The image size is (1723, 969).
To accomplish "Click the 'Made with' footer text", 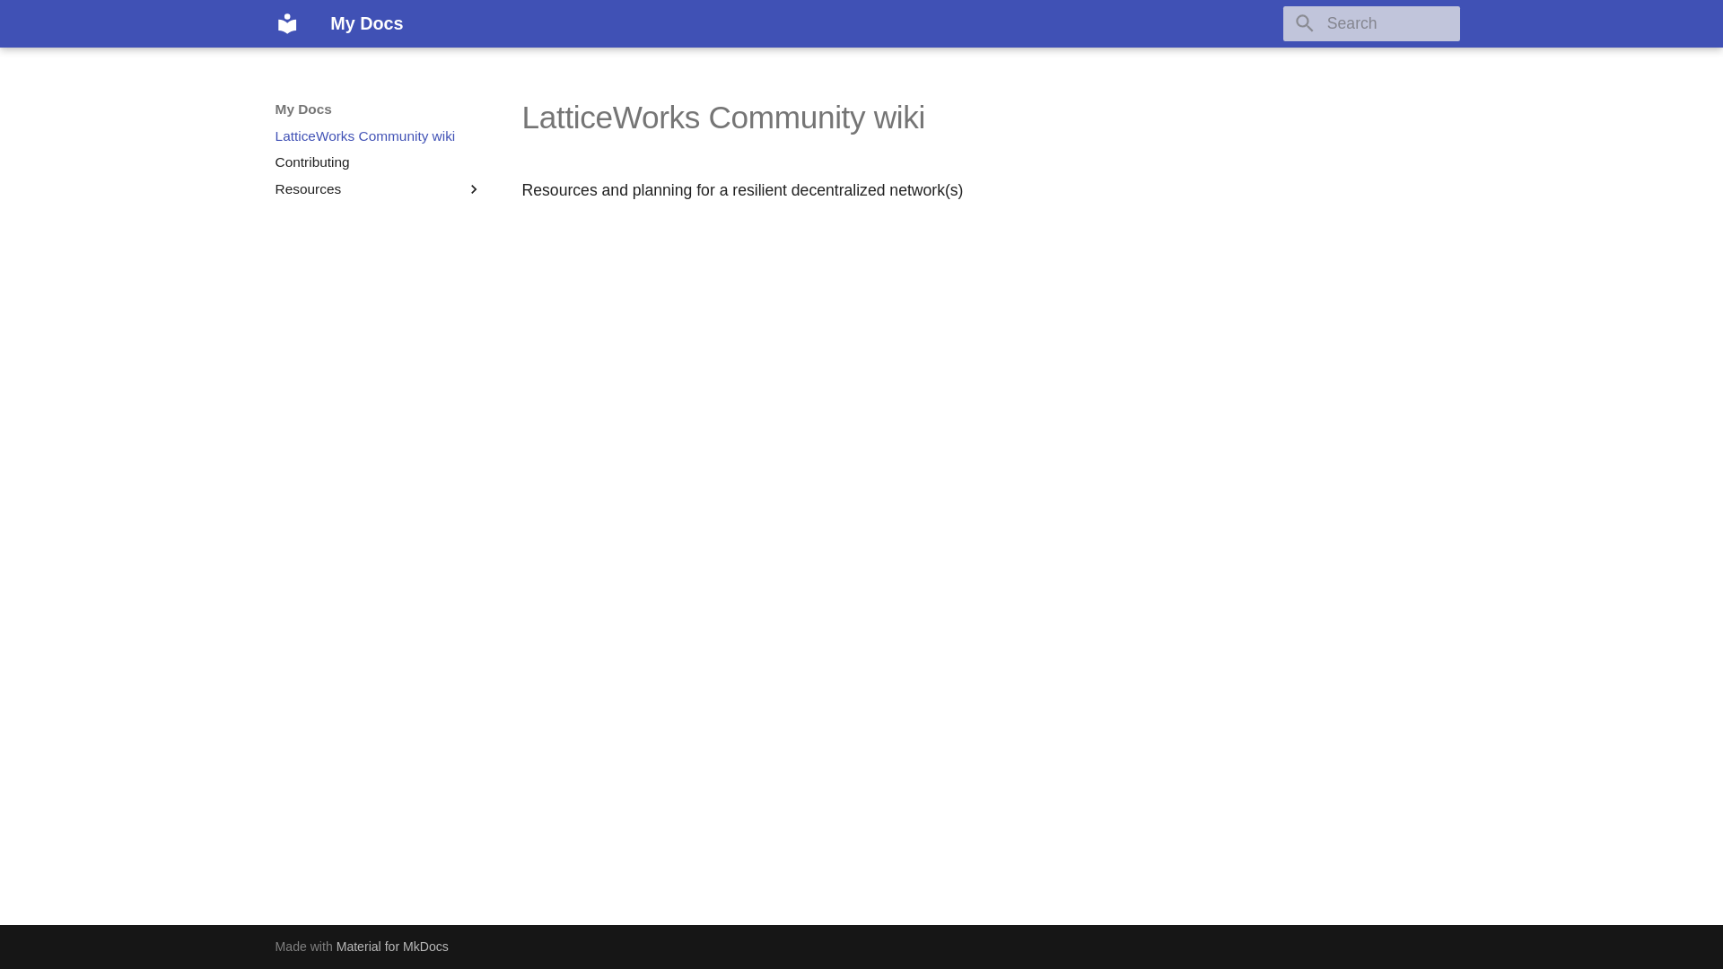I will (x=303, y=947).
